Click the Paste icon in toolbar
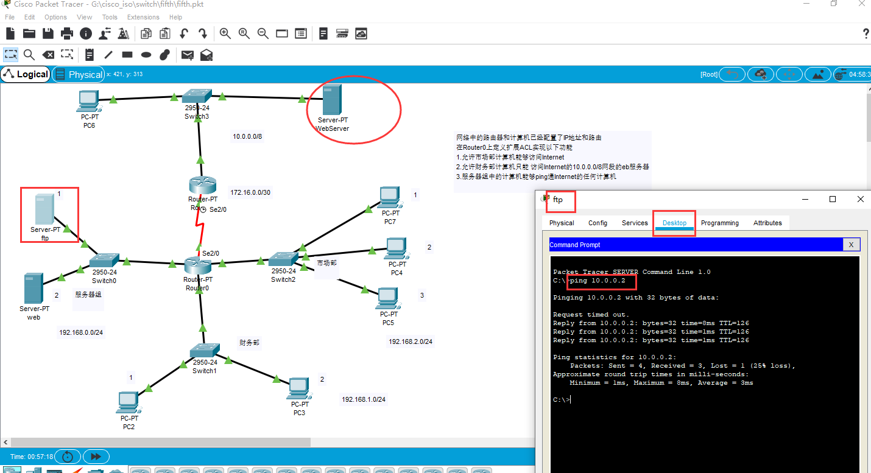The image size is (871, 473). (x=164, y=33)
